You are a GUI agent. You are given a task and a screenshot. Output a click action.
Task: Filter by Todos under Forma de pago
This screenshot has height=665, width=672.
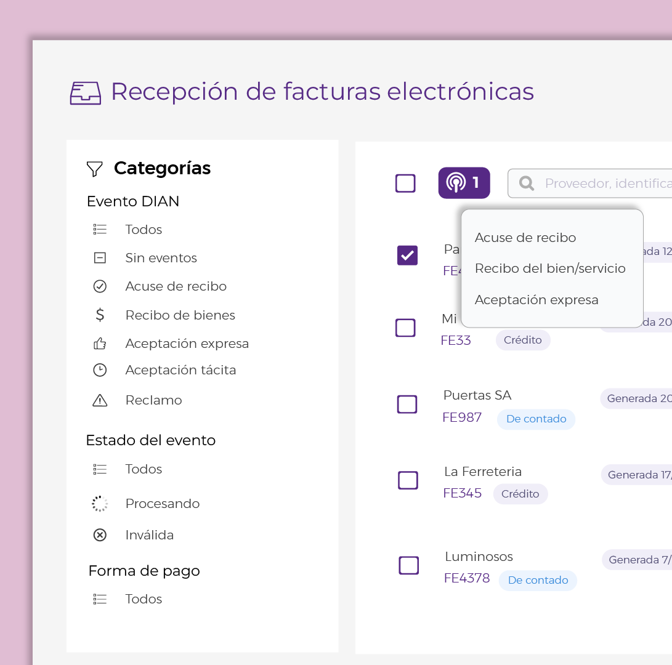point(144,599)
